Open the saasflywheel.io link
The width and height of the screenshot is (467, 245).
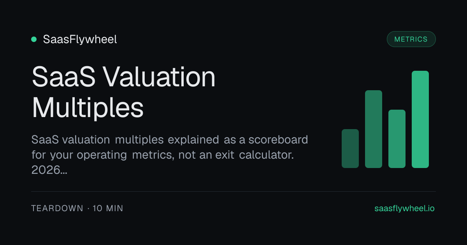pos(404,208)
